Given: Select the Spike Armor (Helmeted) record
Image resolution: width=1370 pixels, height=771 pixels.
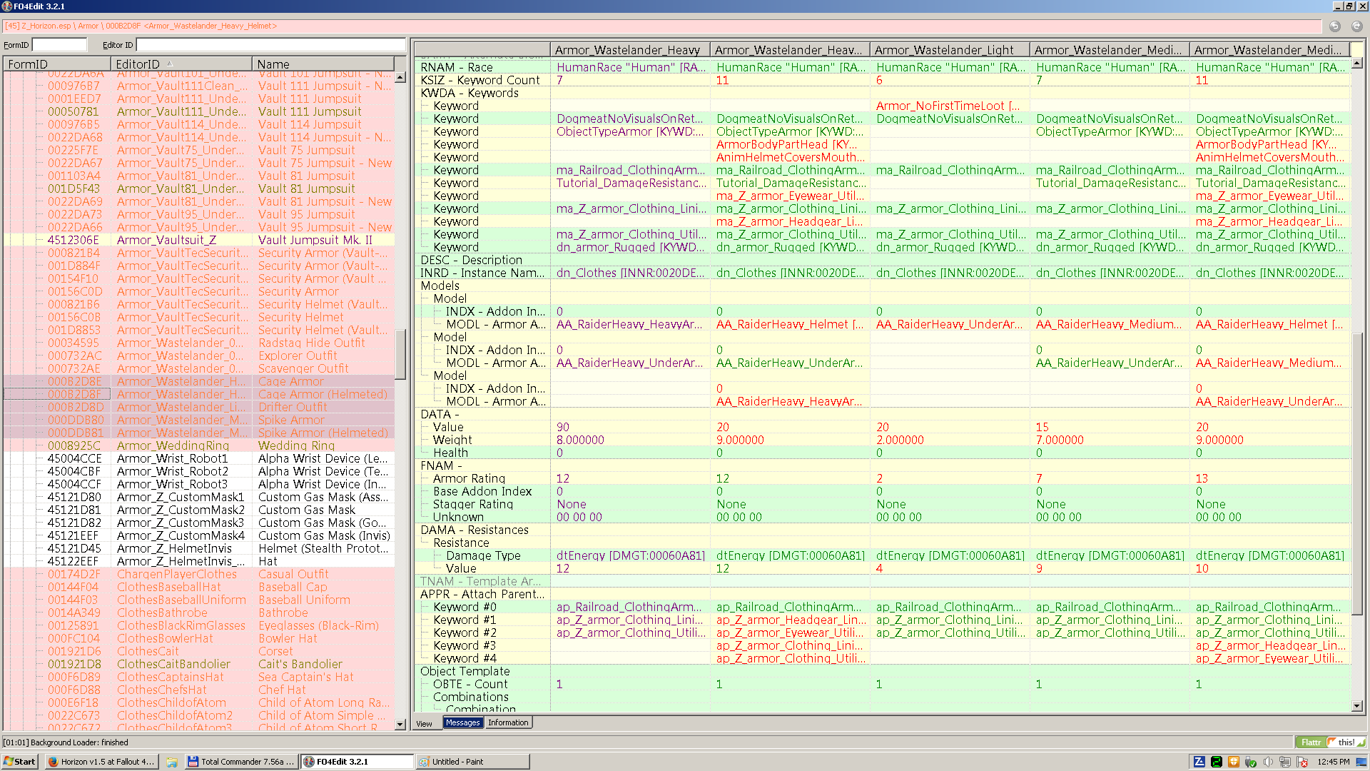Looking at the screenshot, I should [200, 433].
